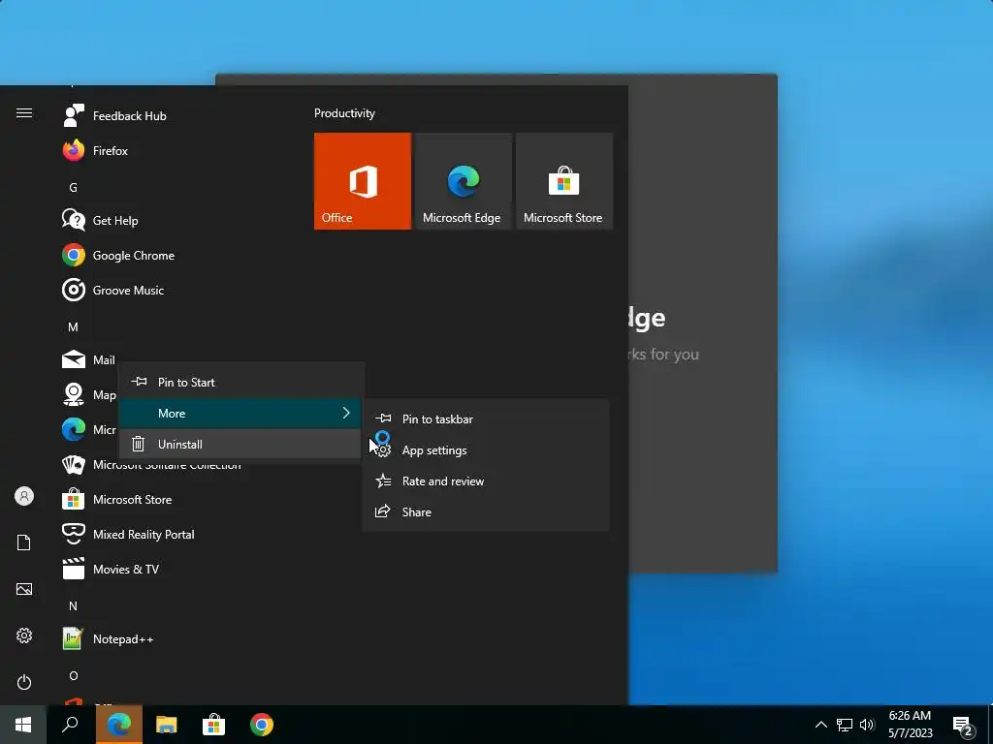
Task: Open taskbar Search magnifier
Action: (70, 725)
